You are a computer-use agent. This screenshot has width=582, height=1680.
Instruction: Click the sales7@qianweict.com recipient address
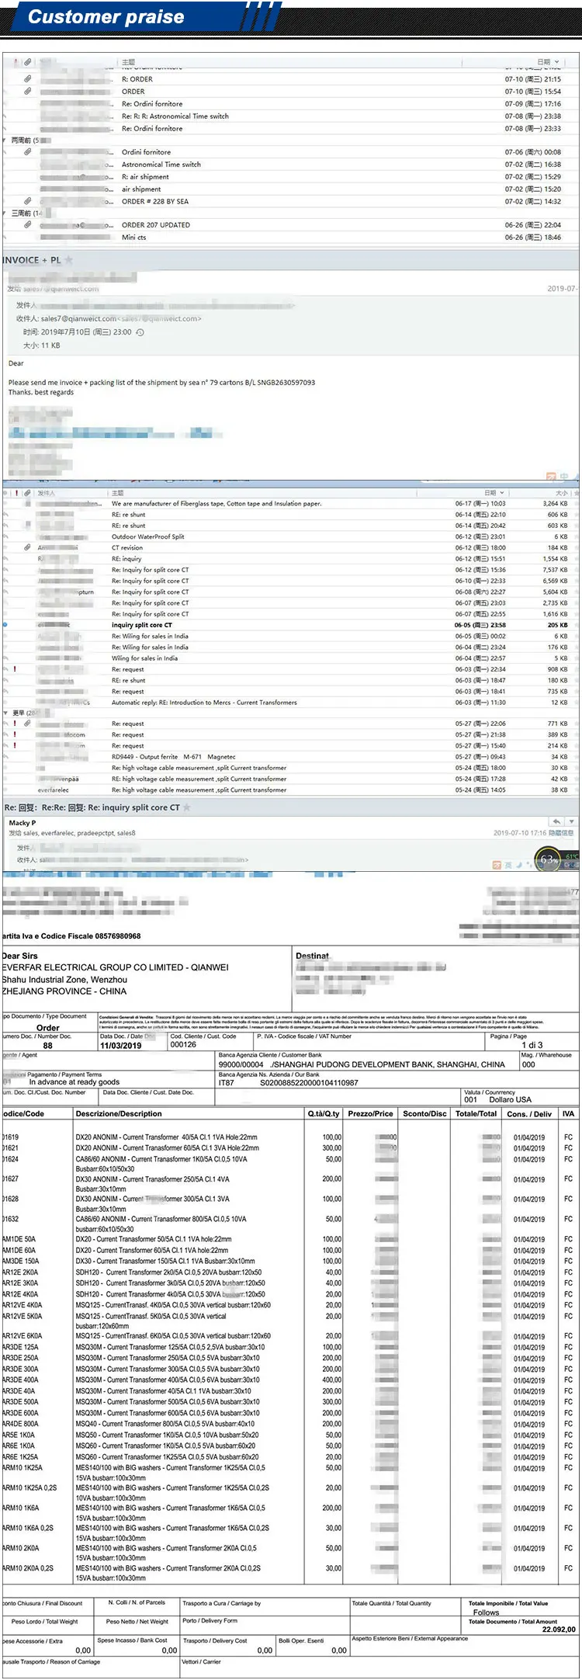tap(78, 318)
